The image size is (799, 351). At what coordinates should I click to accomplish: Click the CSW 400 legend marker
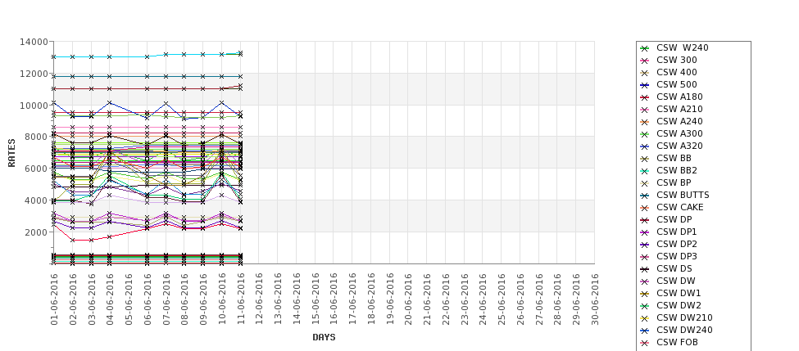645,73
